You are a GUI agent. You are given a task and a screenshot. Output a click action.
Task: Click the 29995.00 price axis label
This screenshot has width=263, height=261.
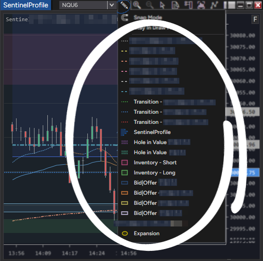point(242,229)
